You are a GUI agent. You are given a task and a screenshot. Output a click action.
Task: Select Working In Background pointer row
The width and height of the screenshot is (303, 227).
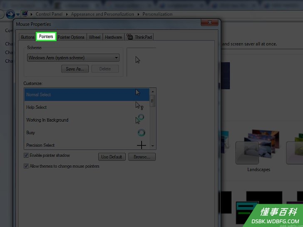tap(87, 120)
